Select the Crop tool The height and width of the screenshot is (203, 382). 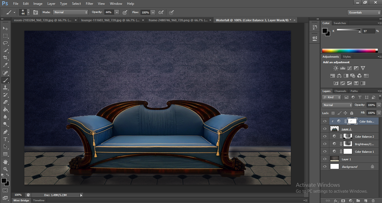tap(5, 58)
